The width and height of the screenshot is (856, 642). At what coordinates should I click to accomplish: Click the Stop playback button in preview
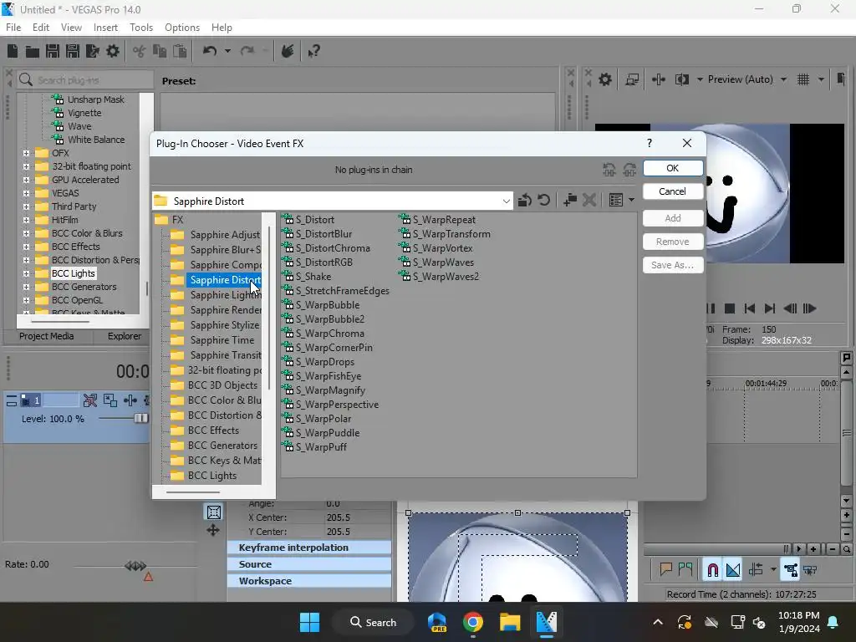(x=729, y=309)
